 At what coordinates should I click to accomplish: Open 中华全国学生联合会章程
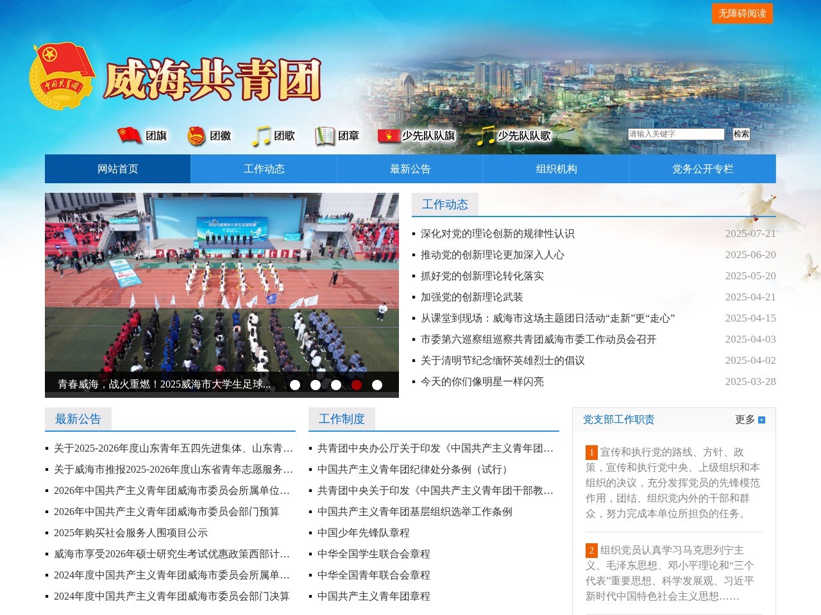pyautogui.click(x=374, y=554)
